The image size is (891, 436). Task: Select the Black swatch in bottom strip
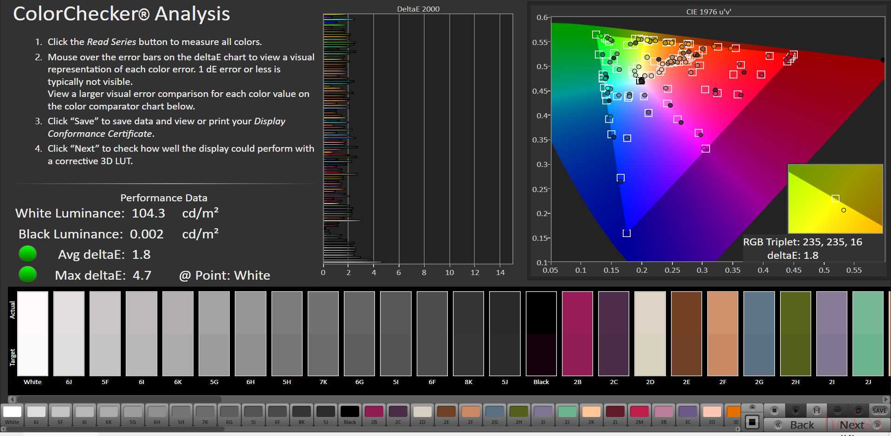pos(350,415)
